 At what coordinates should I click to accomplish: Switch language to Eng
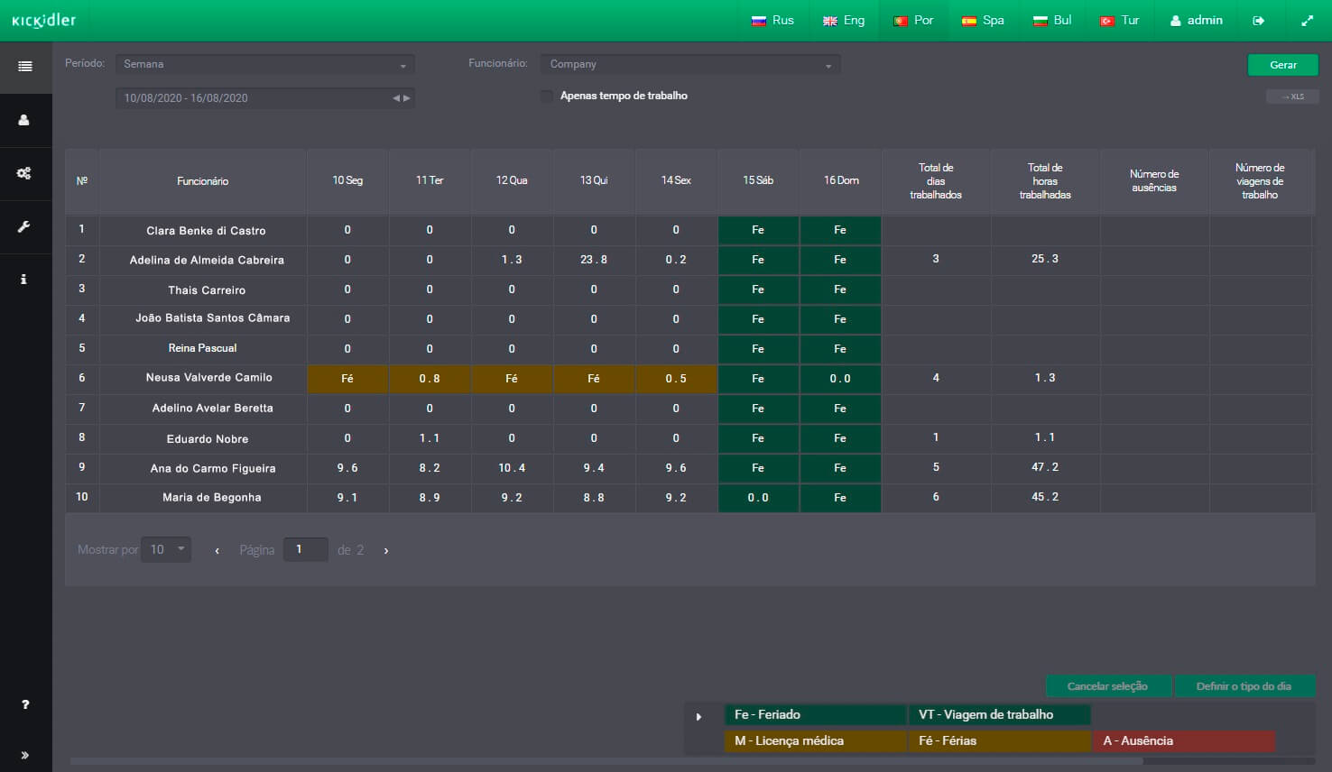click(844, 21)
